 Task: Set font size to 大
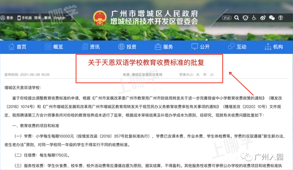click(198, 75)
